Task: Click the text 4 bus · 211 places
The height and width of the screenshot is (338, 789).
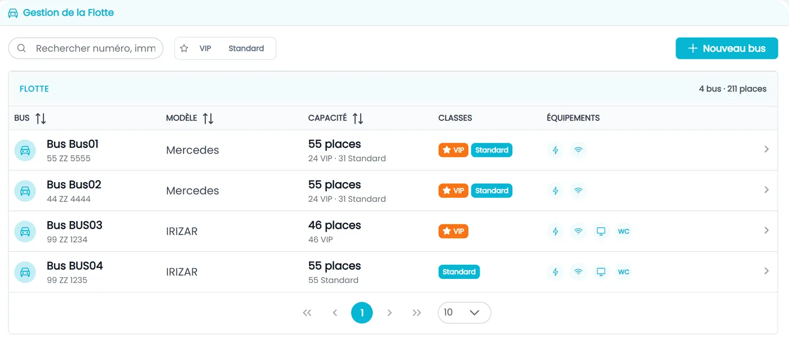Action: point(733,89)
